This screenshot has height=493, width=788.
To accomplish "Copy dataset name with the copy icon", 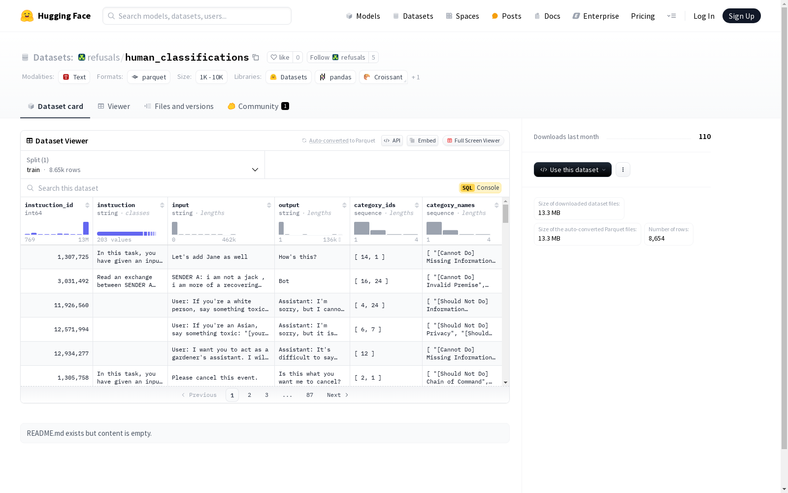I will click(256, 57).
